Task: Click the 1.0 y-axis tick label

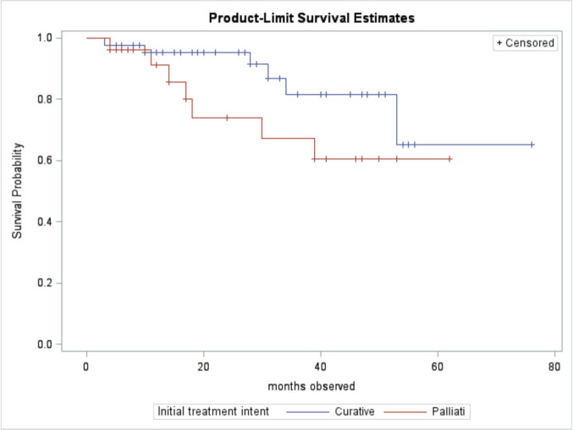Action: 45,38
